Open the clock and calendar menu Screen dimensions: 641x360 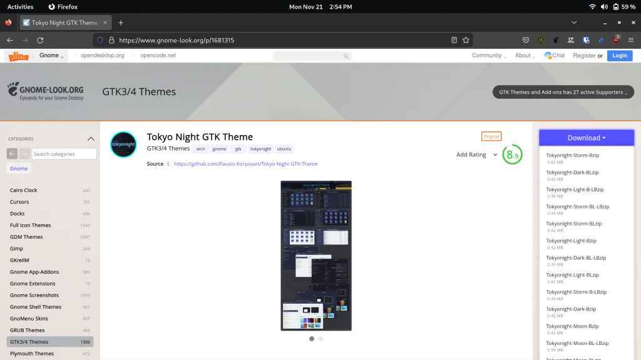[x=320, y=6]
